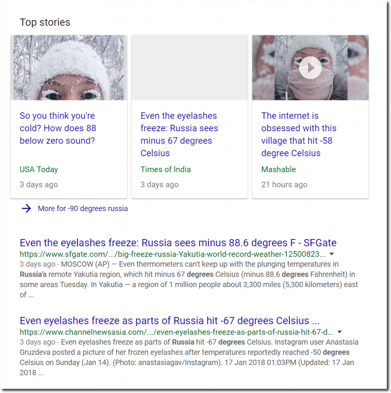Open 'Even the eyelashes freeze' Times of India story
This screenshot has height=393, width=391.
click(179, 134)
